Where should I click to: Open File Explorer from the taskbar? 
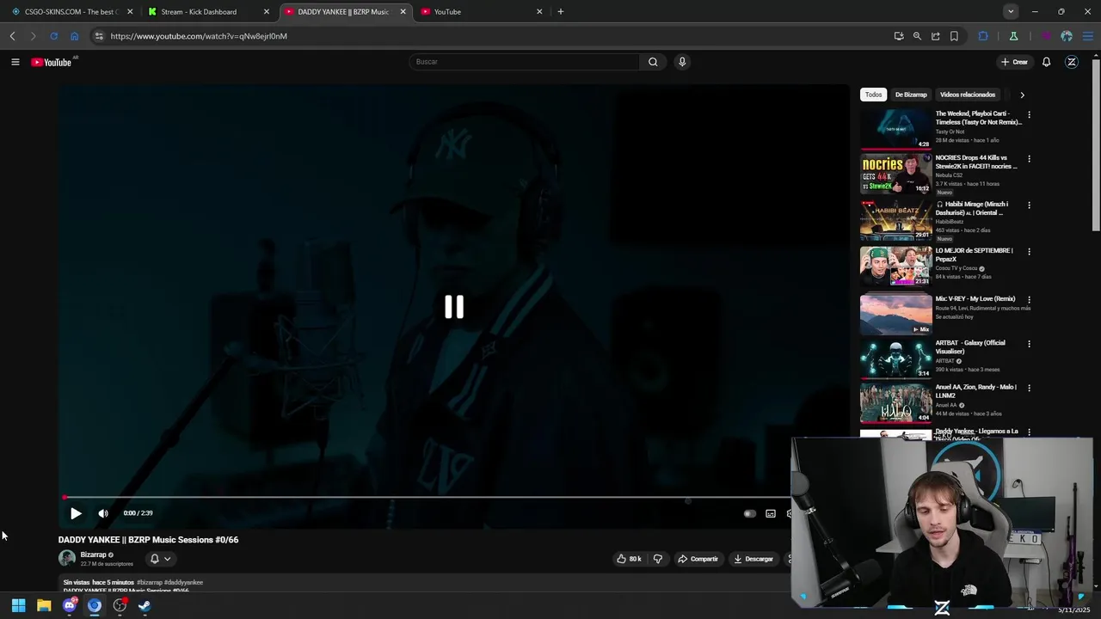44,606
